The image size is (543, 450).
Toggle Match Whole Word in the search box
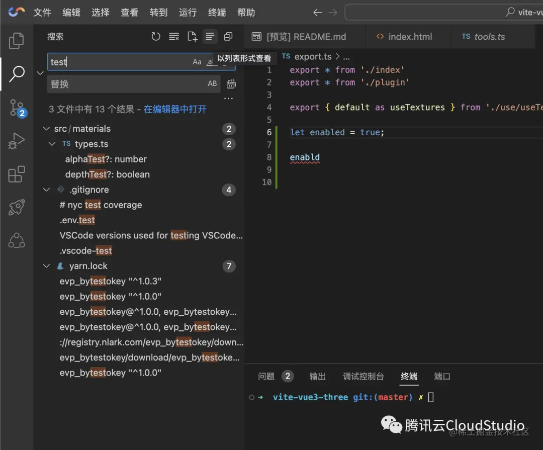210,62
